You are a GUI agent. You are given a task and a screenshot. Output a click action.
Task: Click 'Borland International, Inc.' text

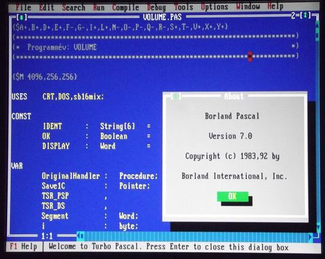(234, 176)
